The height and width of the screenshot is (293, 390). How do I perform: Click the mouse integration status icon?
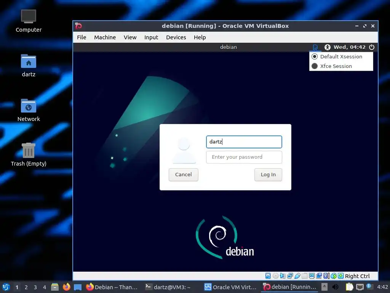click(334, 276)
